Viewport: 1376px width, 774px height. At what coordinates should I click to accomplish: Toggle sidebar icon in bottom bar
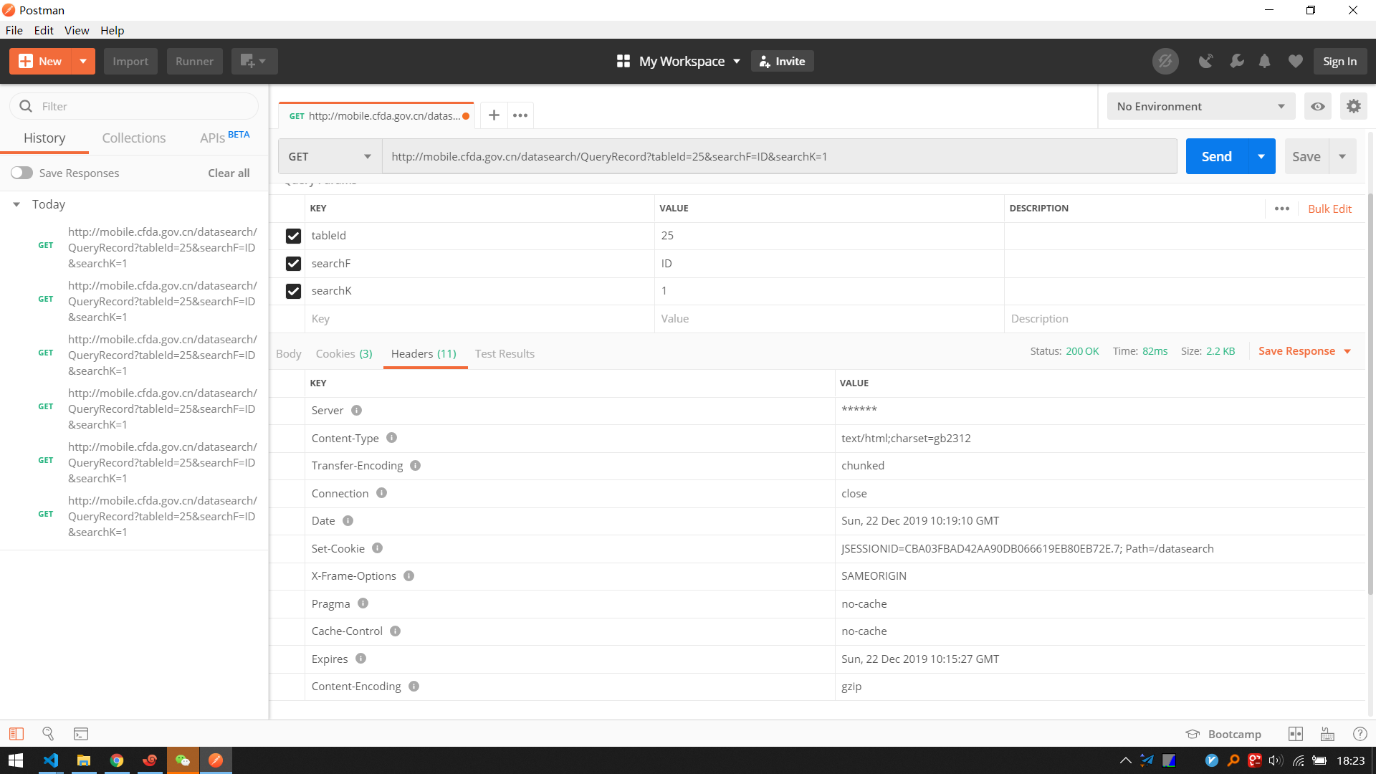16,734
